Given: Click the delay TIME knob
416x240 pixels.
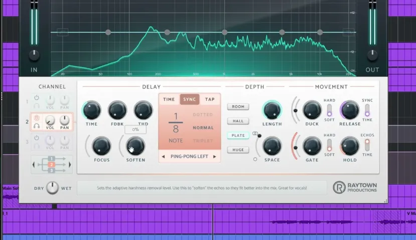Looking at the screenshot, I should tap(91, 110).
